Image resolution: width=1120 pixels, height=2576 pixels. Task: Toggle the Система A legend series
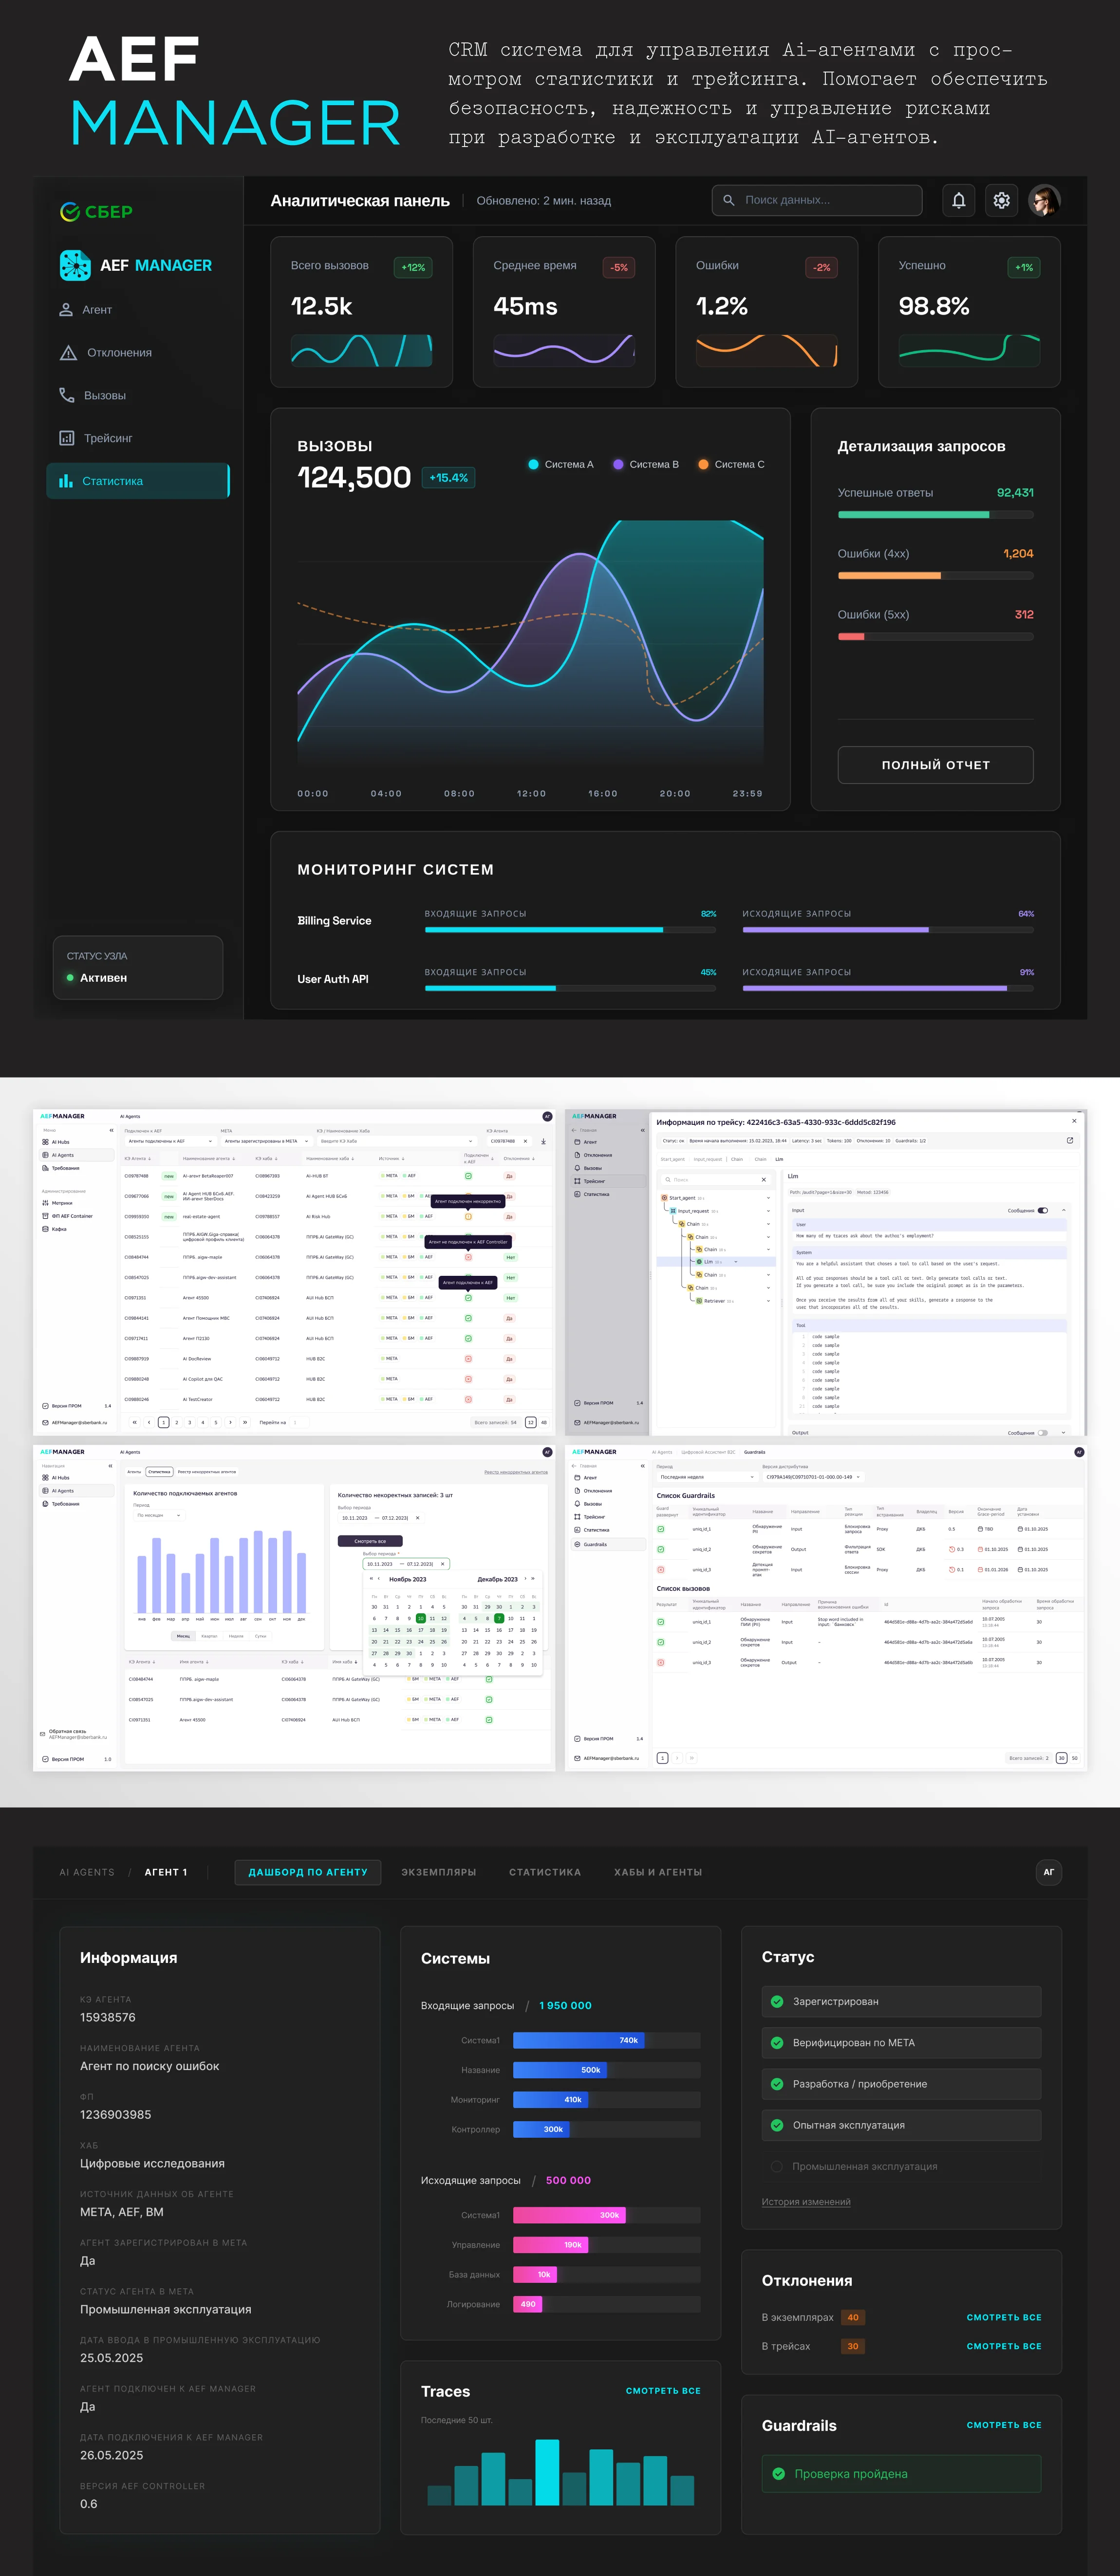pyautogui.click(x=561, y=464)
